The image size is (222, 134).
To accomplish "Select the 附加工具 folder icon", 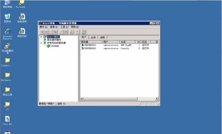I will pyautogui.click(x=7, y=91).
